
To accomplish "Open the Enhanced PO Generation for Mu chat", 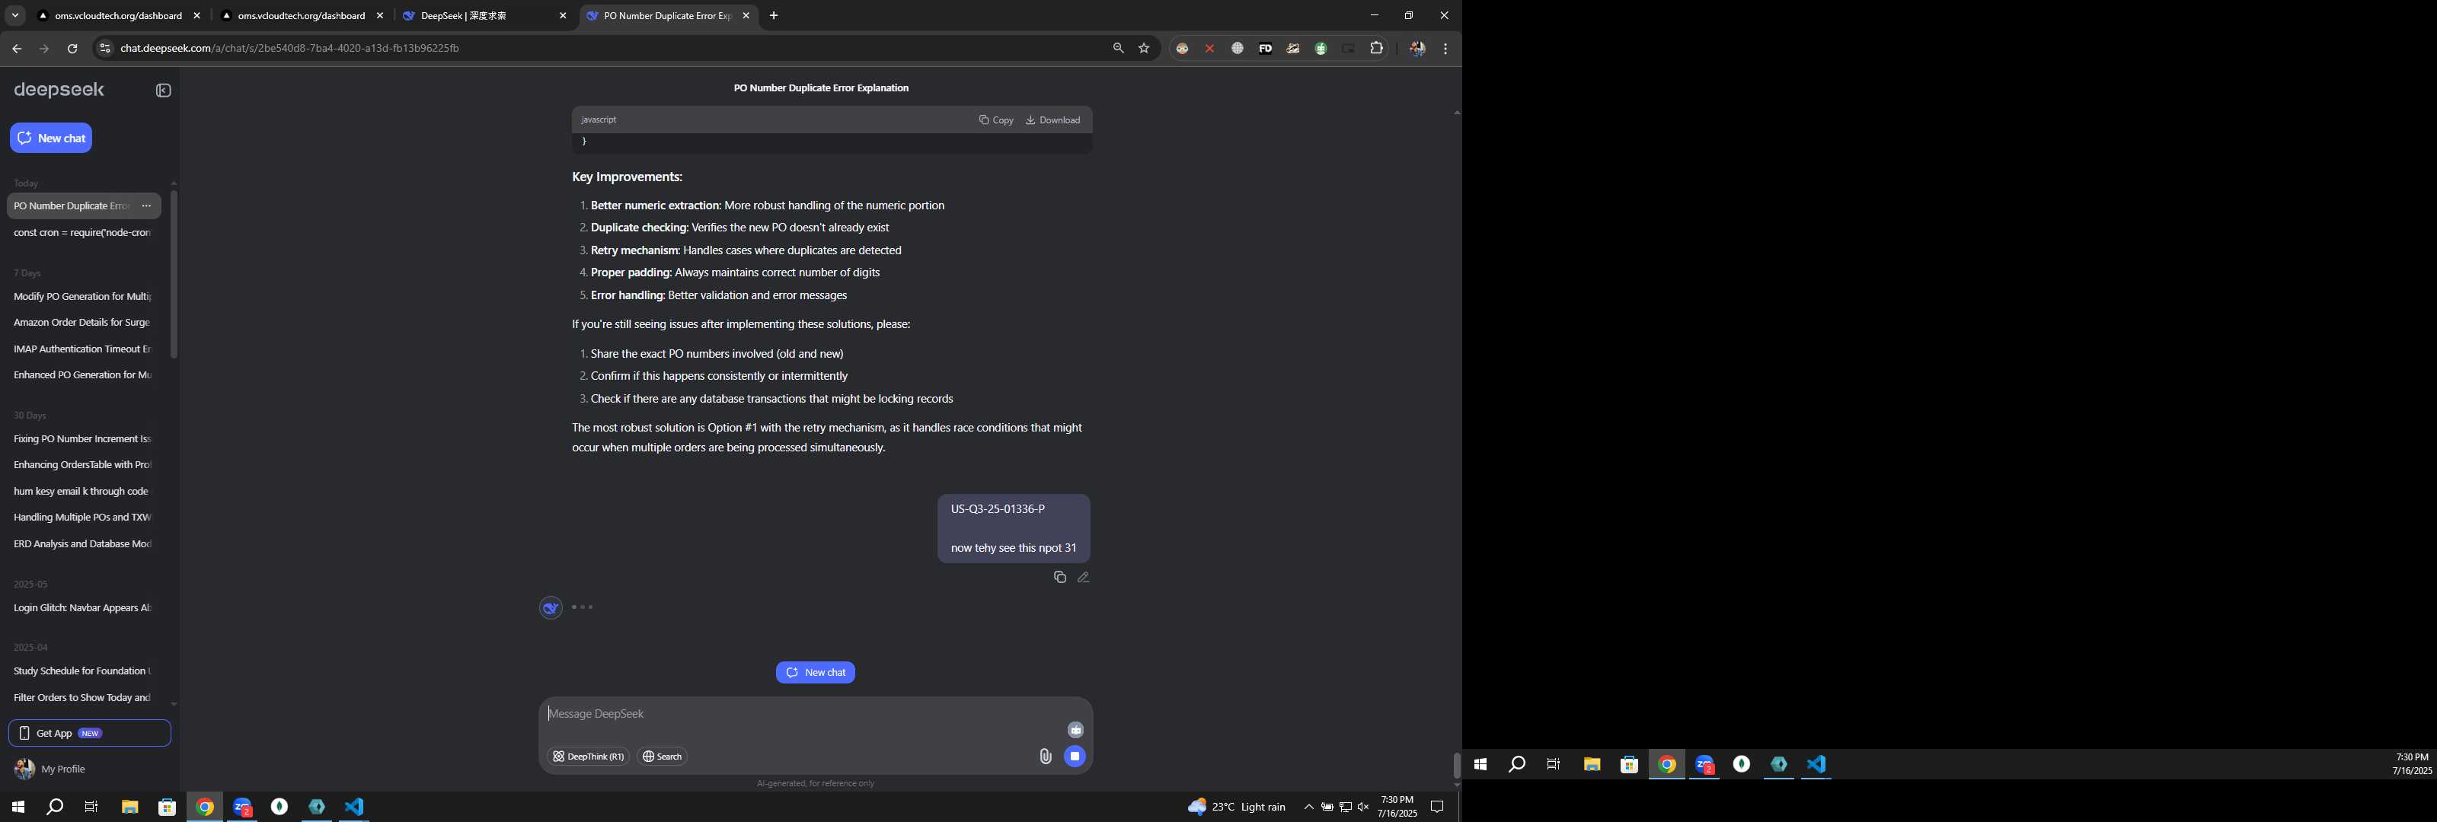I will click(83, 375).
